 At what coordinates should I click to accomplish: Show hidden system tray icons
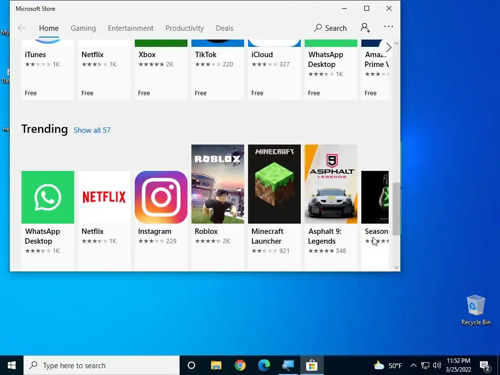point(413,365)
